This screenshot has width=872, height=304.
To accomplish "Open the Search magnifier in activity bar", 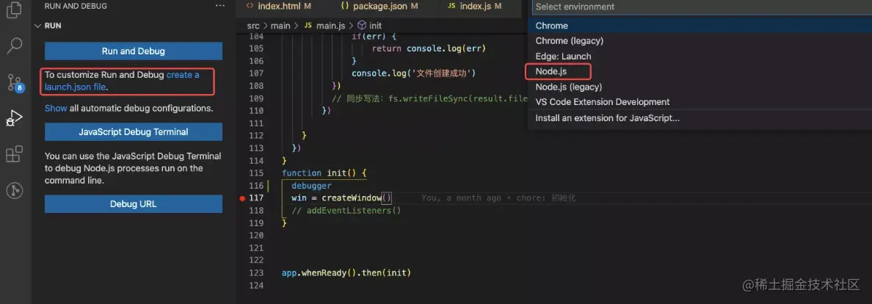I will click(14, 46).
